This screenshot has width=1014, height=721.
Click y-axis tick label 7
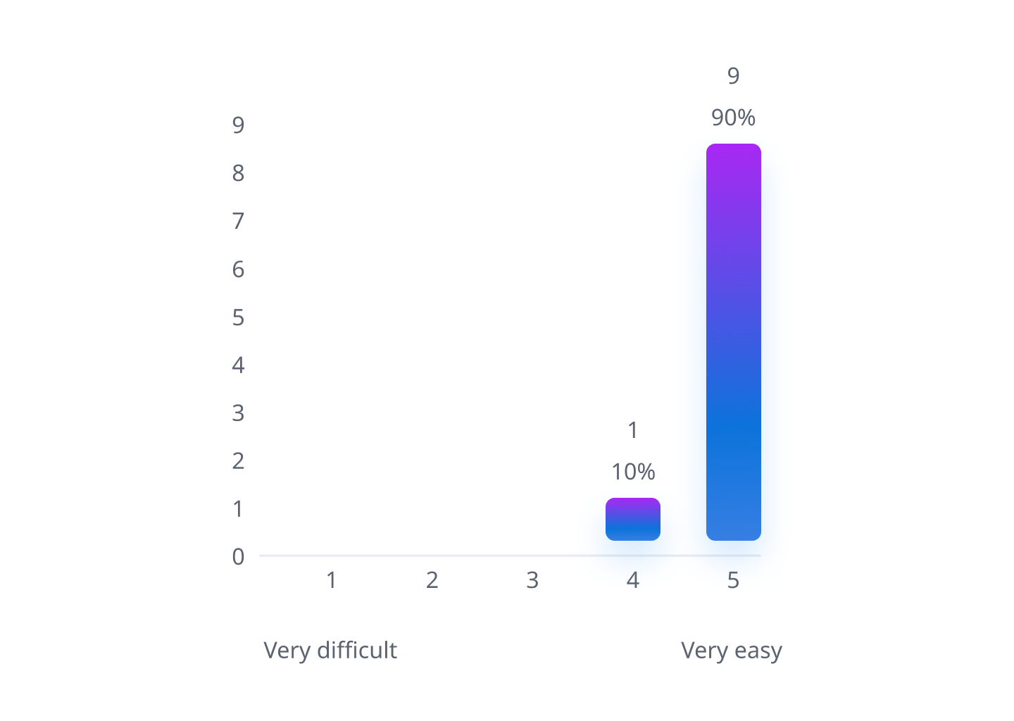[x=238, y=221]
